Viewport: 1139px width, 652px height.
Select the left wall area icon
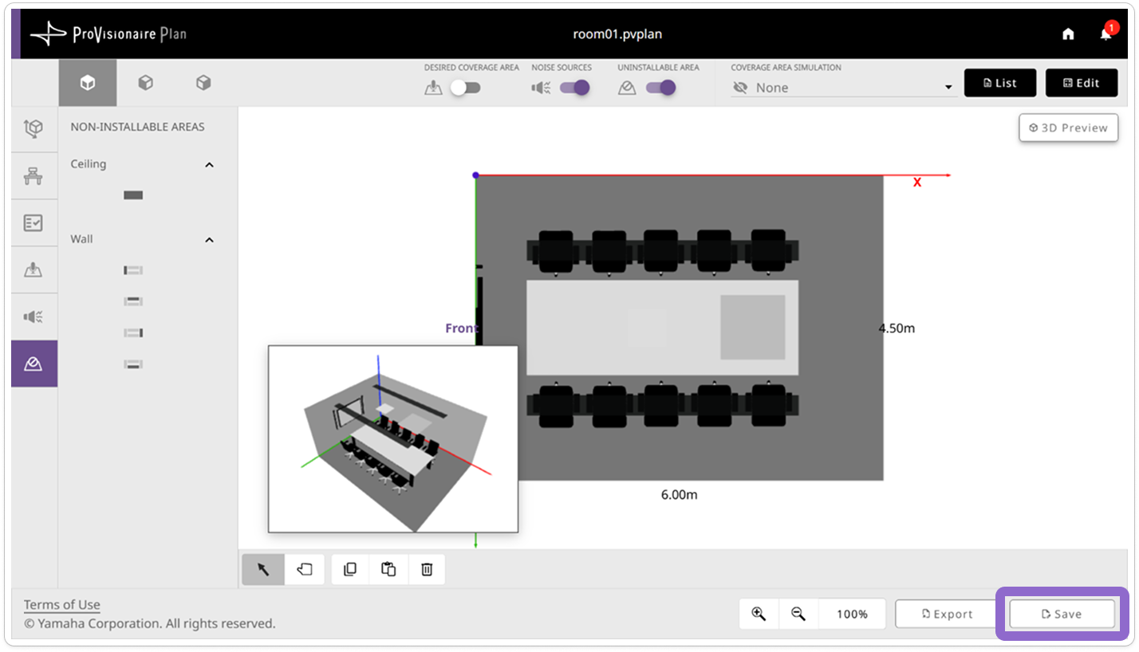133,270
